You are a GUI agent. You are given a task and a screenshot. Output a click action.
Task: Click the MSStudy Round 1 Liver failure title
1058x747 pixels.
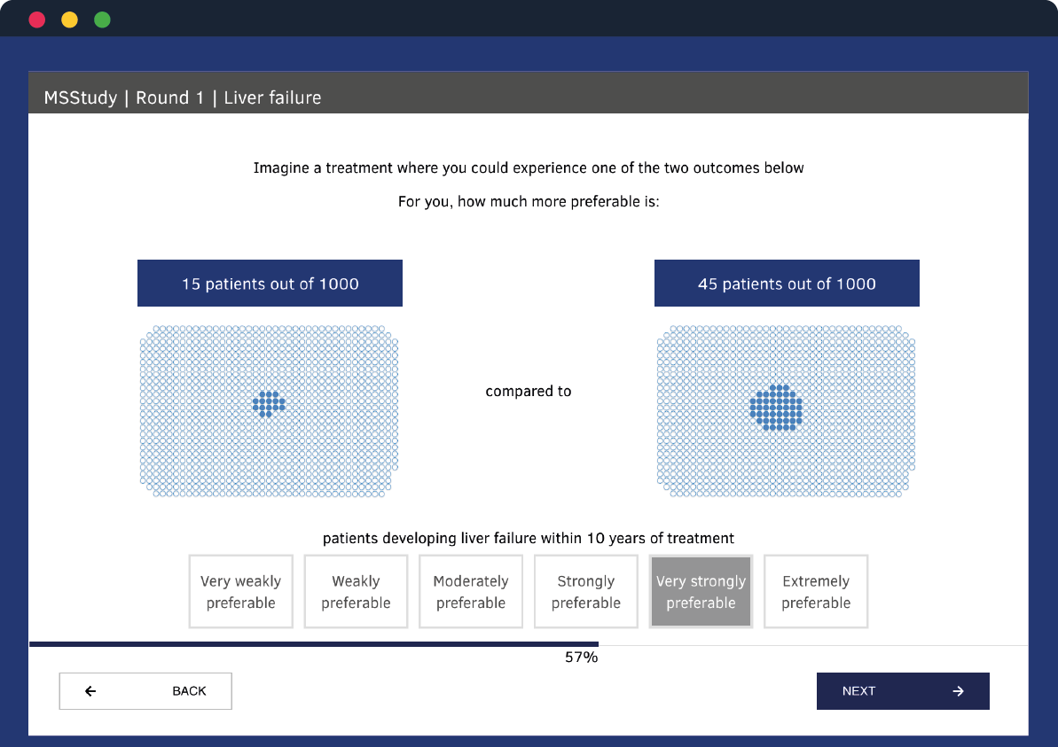tap(183, 97)
